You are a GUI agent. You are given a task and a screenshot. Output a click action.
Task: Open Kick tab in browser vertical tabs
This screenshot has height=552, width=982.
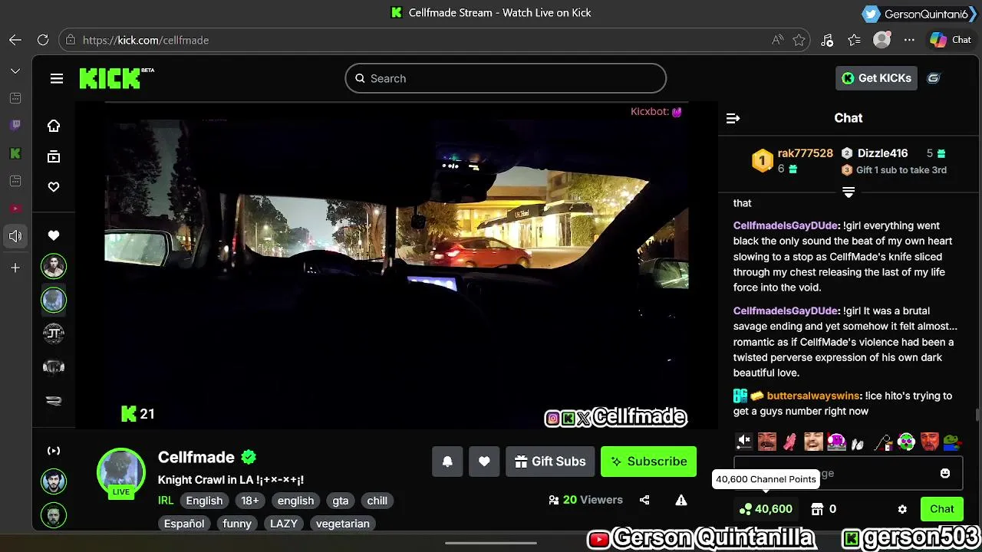(x=15, y=153)
